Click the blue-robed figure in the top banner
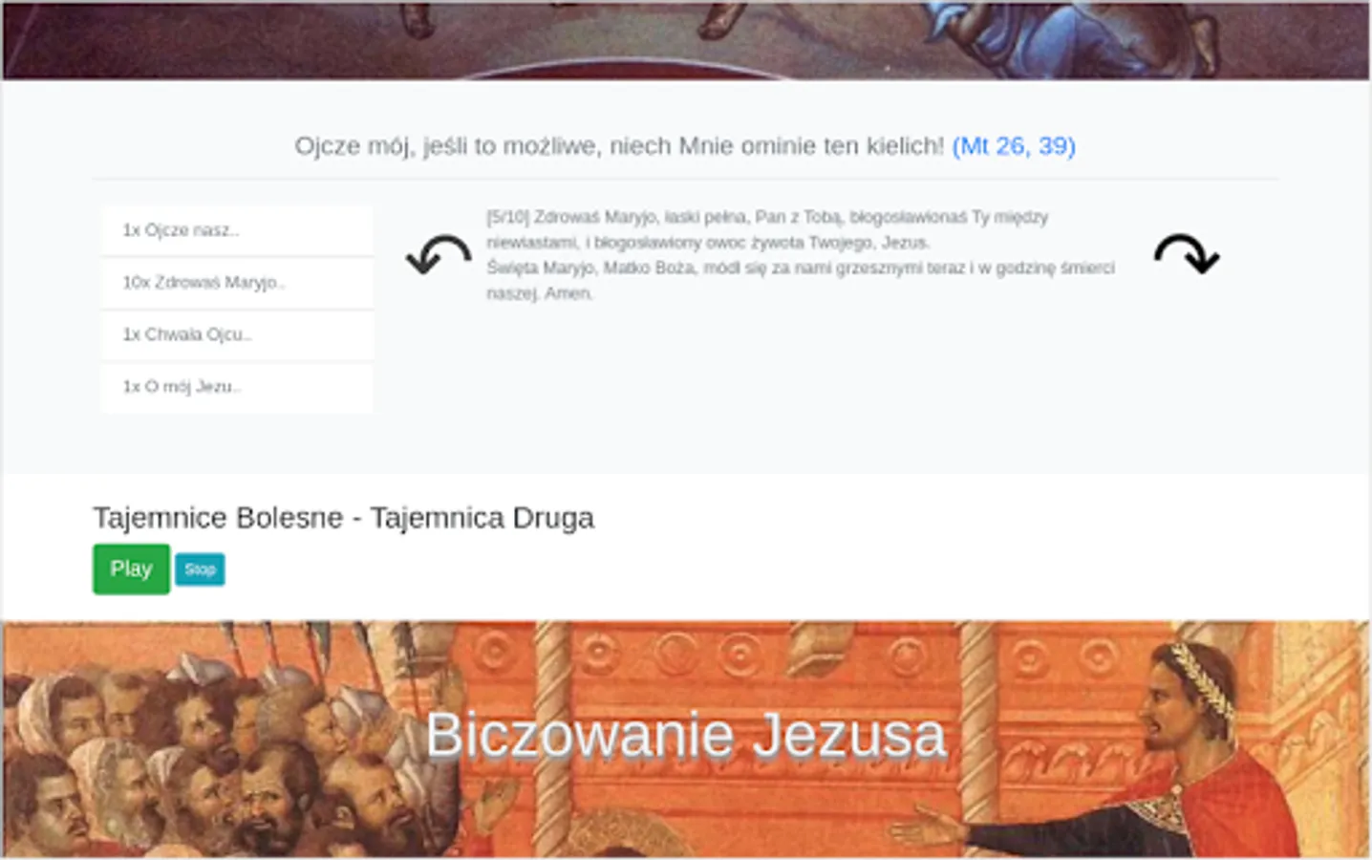This screenshot has width=1372, height=860. click(994, 36)
